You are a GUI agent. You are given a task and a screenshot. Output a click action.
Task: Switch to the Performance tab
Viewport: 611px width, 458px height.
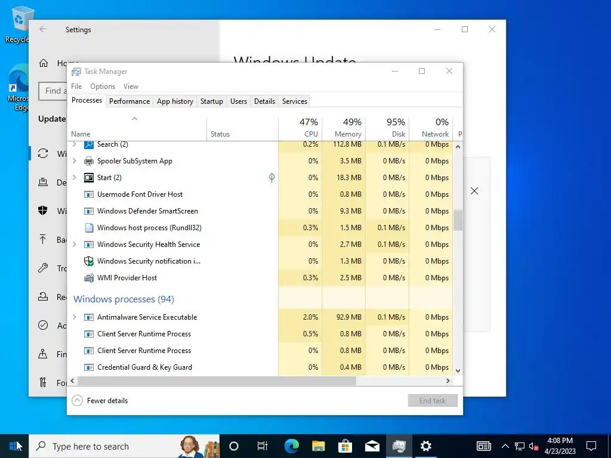(x=129, y=101)
